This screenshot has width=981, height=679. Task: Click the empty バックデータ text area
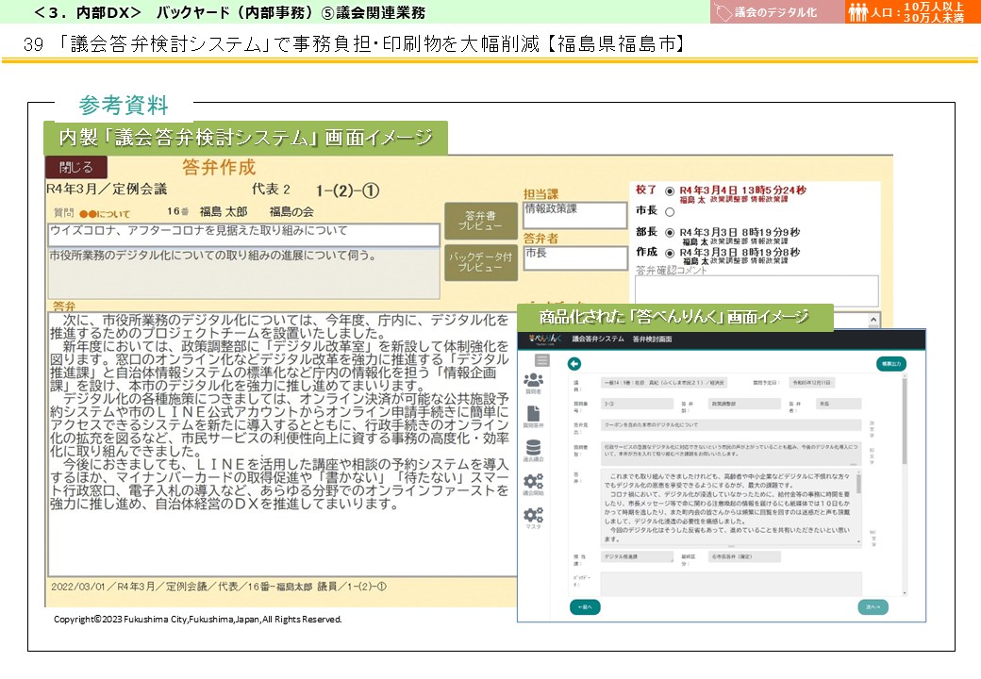point(731,584)
